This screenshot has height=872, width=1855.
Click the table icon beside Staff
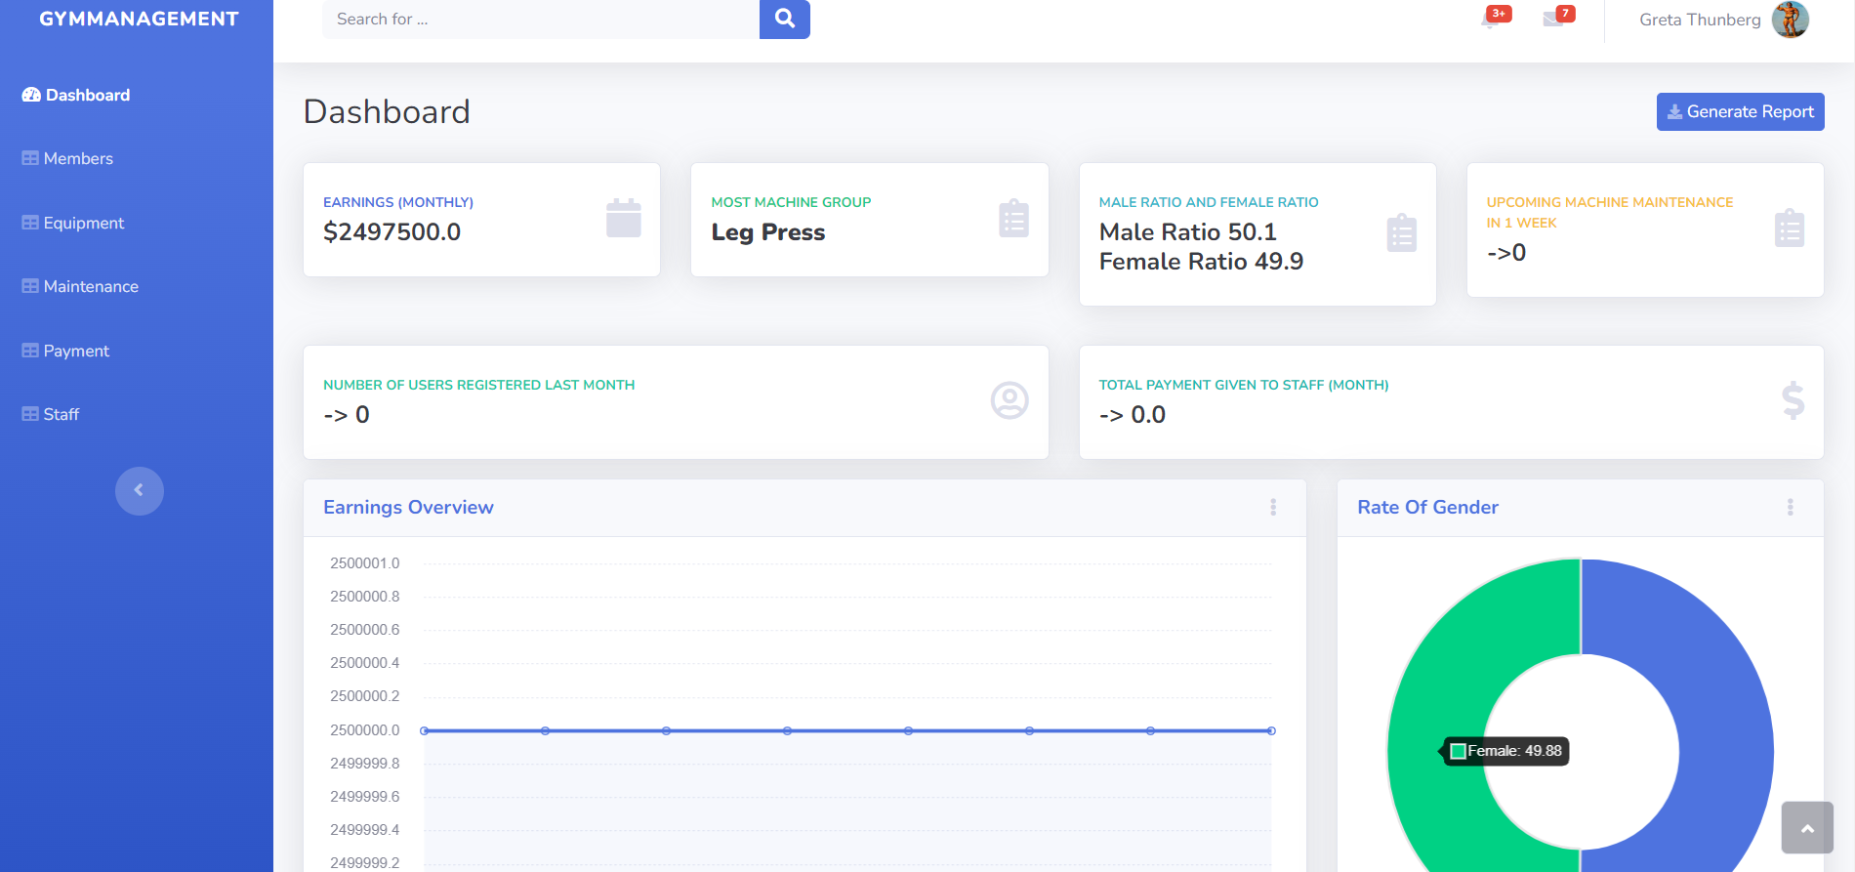[x=30, y=414]
